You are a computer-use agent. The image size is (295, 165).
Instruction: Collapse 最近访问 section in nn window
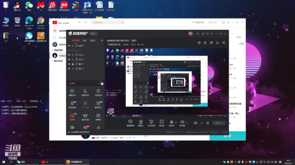pos(58,61)
